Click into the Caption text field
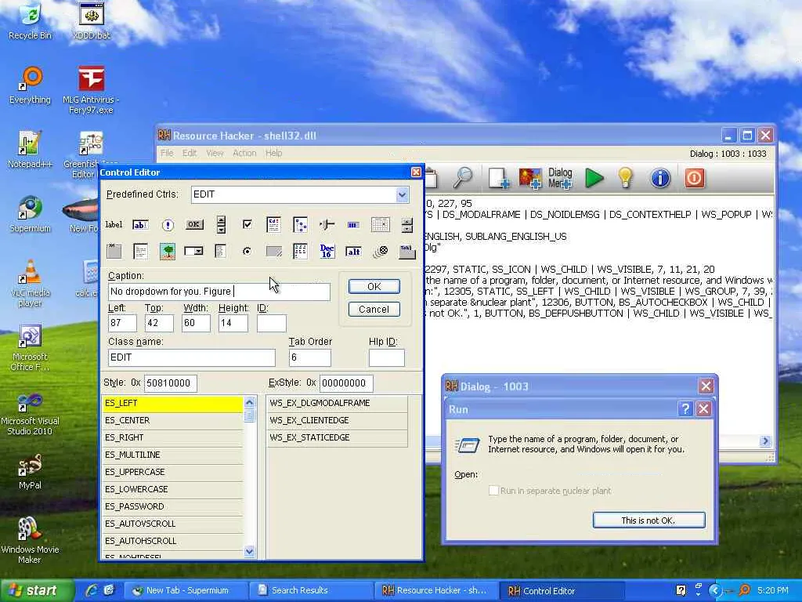The image size is (802, 602). [219, 292]
